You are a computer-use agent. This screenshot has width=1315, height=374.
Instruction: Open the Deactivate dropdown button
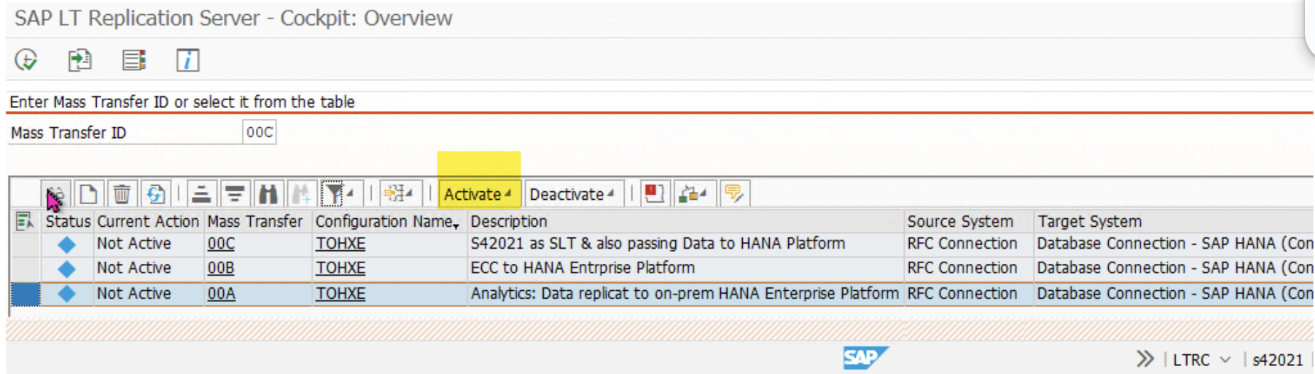pyautogui.click(x=571, y=194)
